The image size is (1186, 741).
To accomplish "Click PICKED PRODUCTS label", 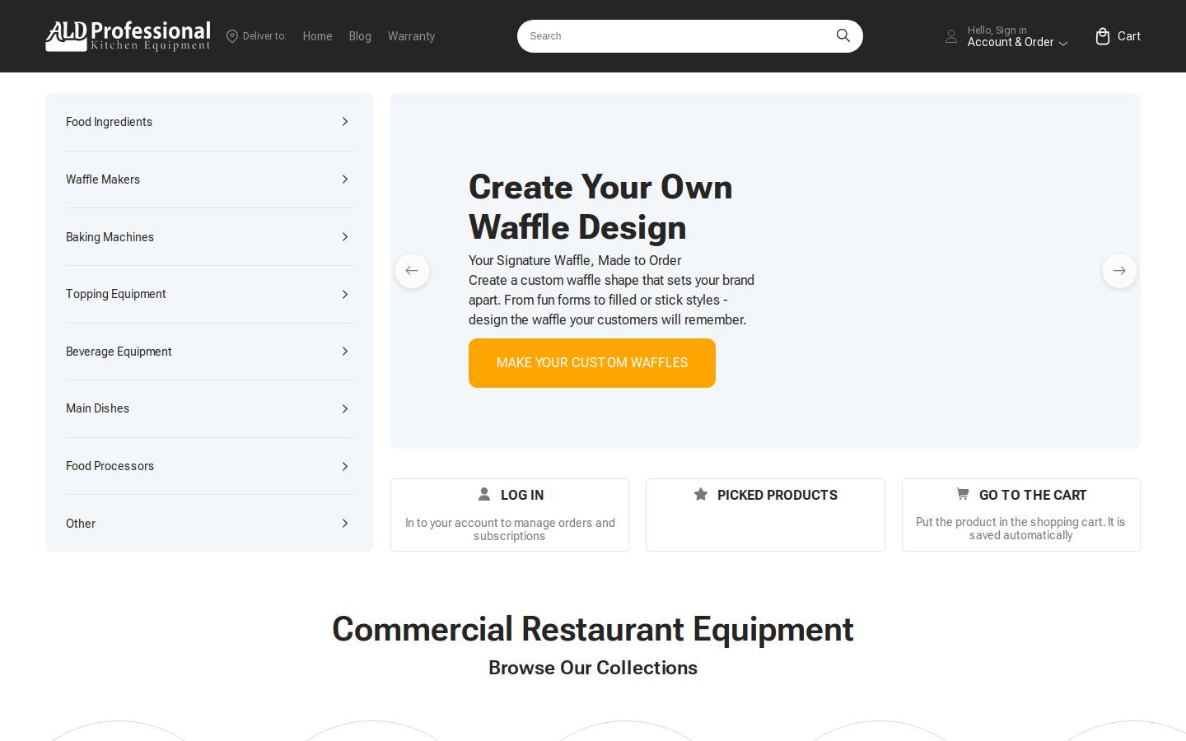I will point(777,495).
